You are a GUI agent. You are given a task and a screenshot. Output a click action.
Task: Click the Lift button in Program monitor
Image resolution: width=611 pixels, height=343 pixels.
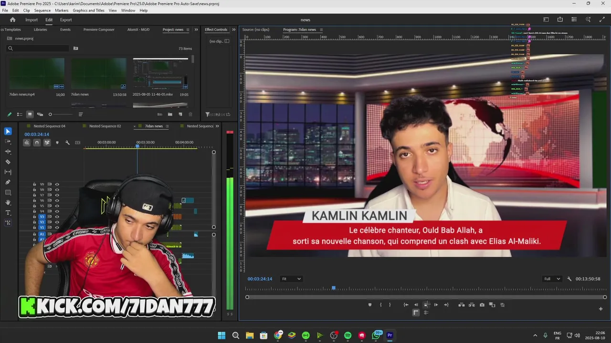pyautogui.click(x=462, y=305)
